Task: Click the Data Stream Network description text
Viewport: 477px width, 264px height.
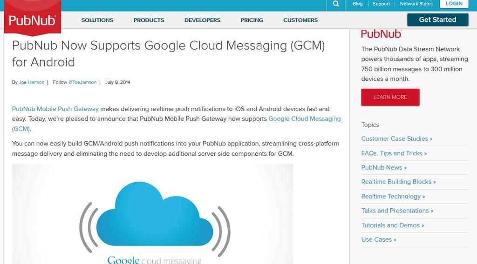Action: point(414,64)
